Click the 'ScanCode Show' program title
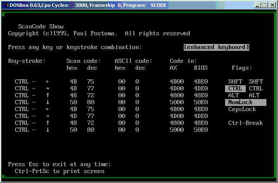The width and height of the screenshot is (278, 183). (41, 26)
